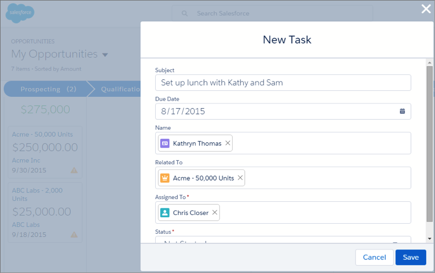Open the ABC Labs account link

tap(26, 225)
